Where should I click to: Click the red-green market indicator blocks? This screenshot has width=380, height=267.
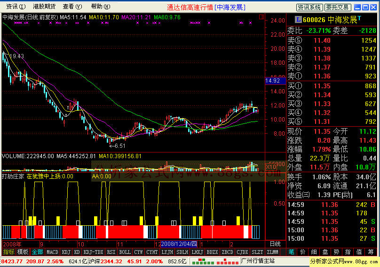point(214,261)
